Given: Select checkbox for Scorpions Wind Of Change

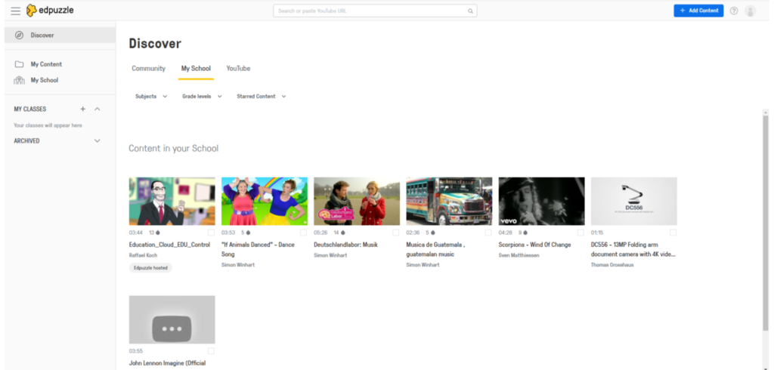Looking at the screenshot, I should pos(580,233).
